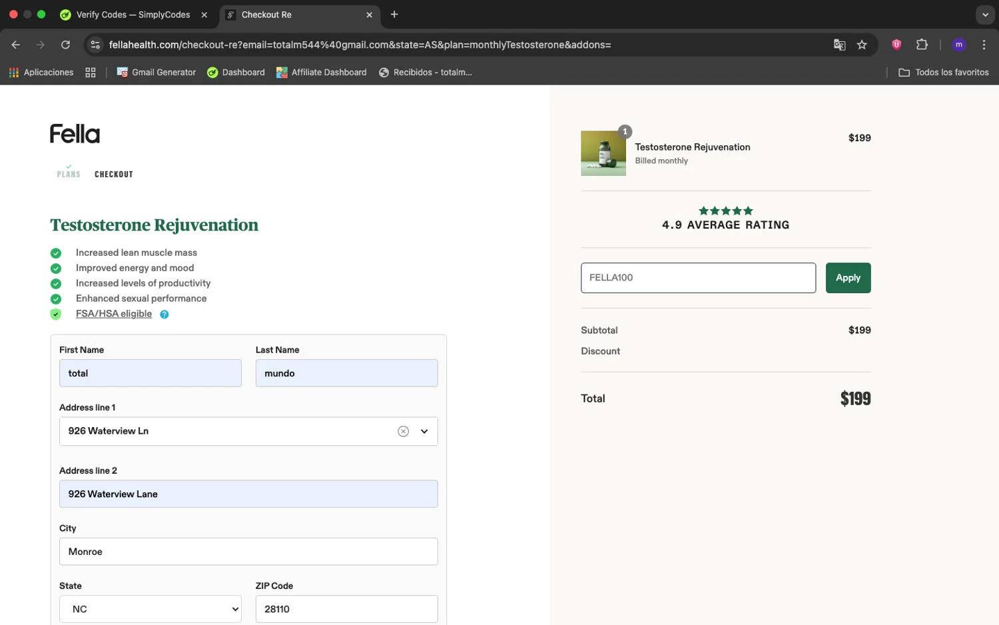
Task: Click the FSA/HSA help question icon
Action: pyautogui.click(x=165, y=314)
